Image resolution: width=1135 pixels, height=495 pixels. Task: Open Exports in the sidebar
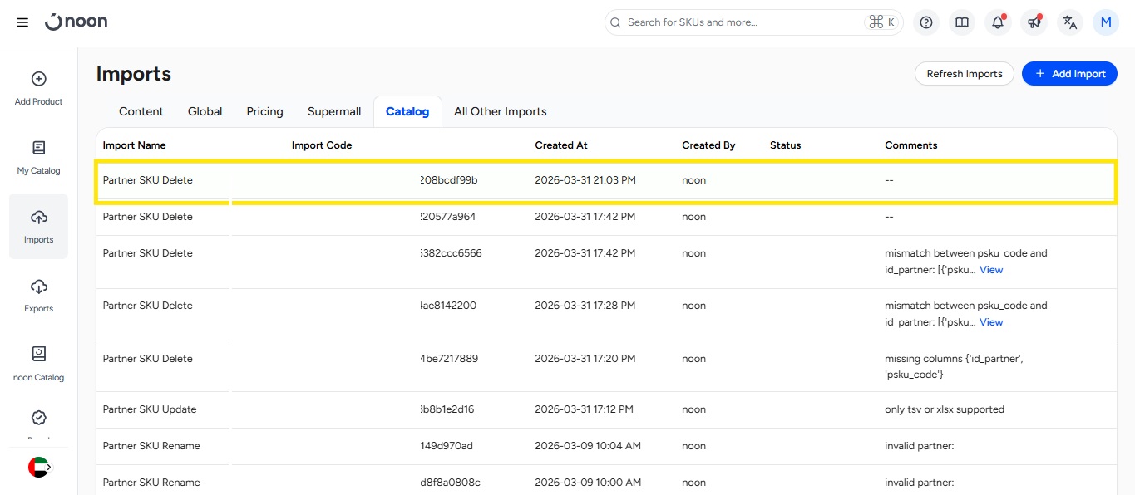38,295
